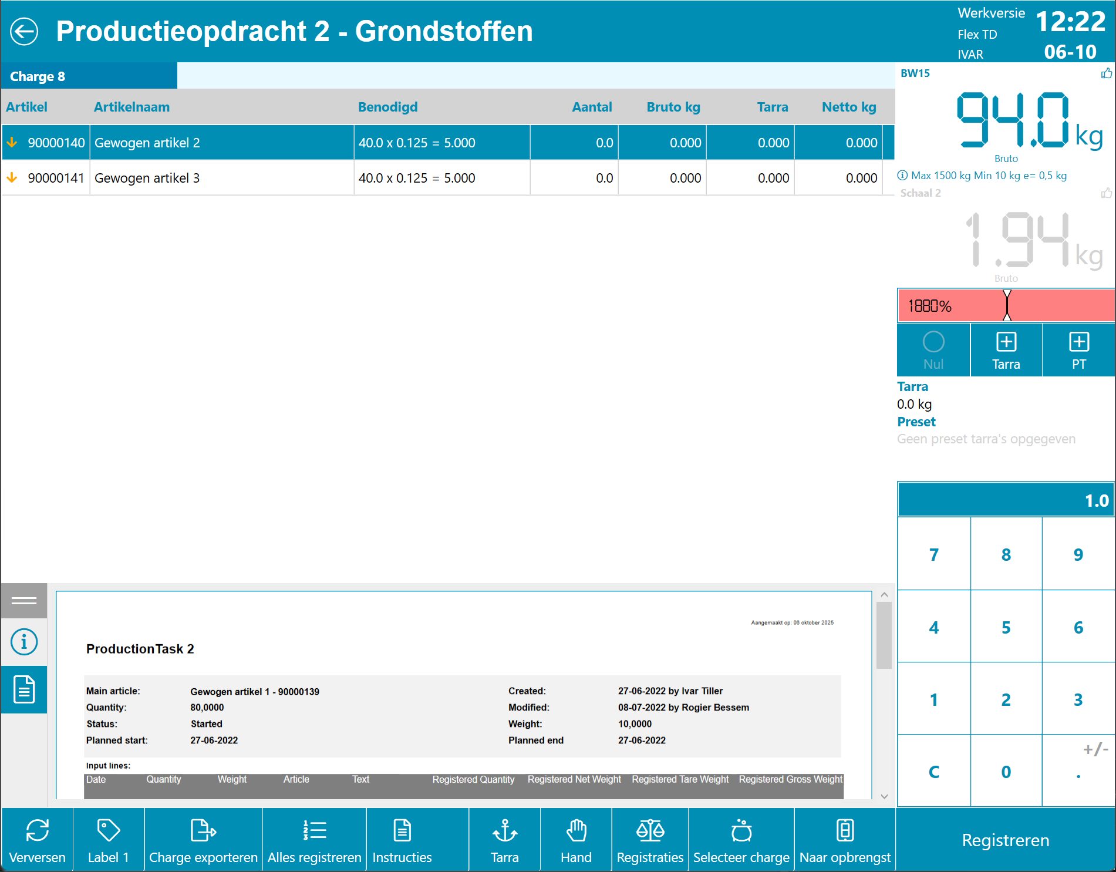This screenshot has height=872, width=1116.
Task: Tap keypad digit 3
Action: point(1078,699)
